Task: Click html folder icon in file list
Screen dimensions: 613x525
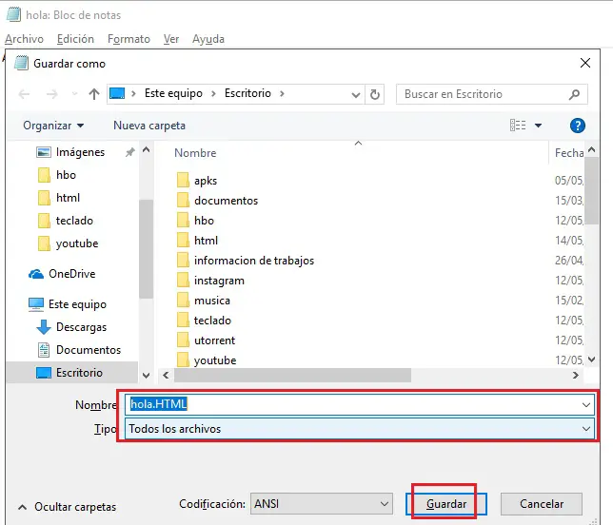Action: (183, 241)
